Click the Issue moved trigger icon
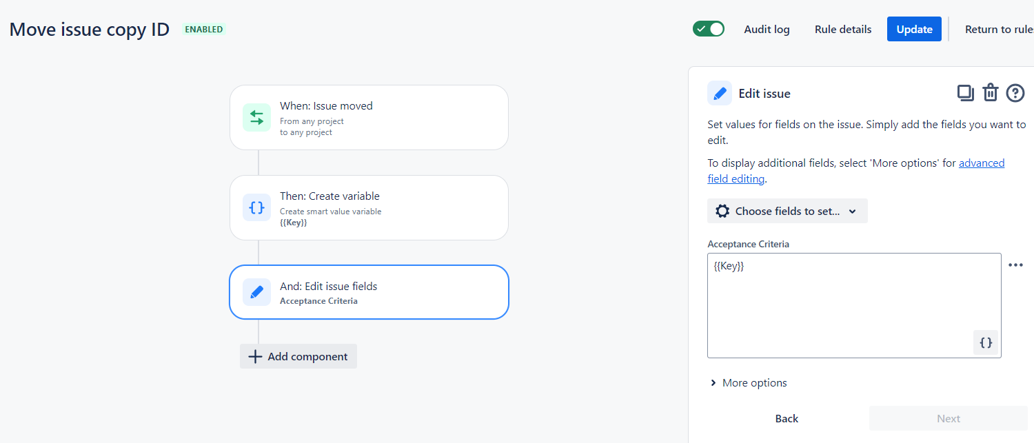The height and width of the screenshot is (443, 1034). click(256, 117)
